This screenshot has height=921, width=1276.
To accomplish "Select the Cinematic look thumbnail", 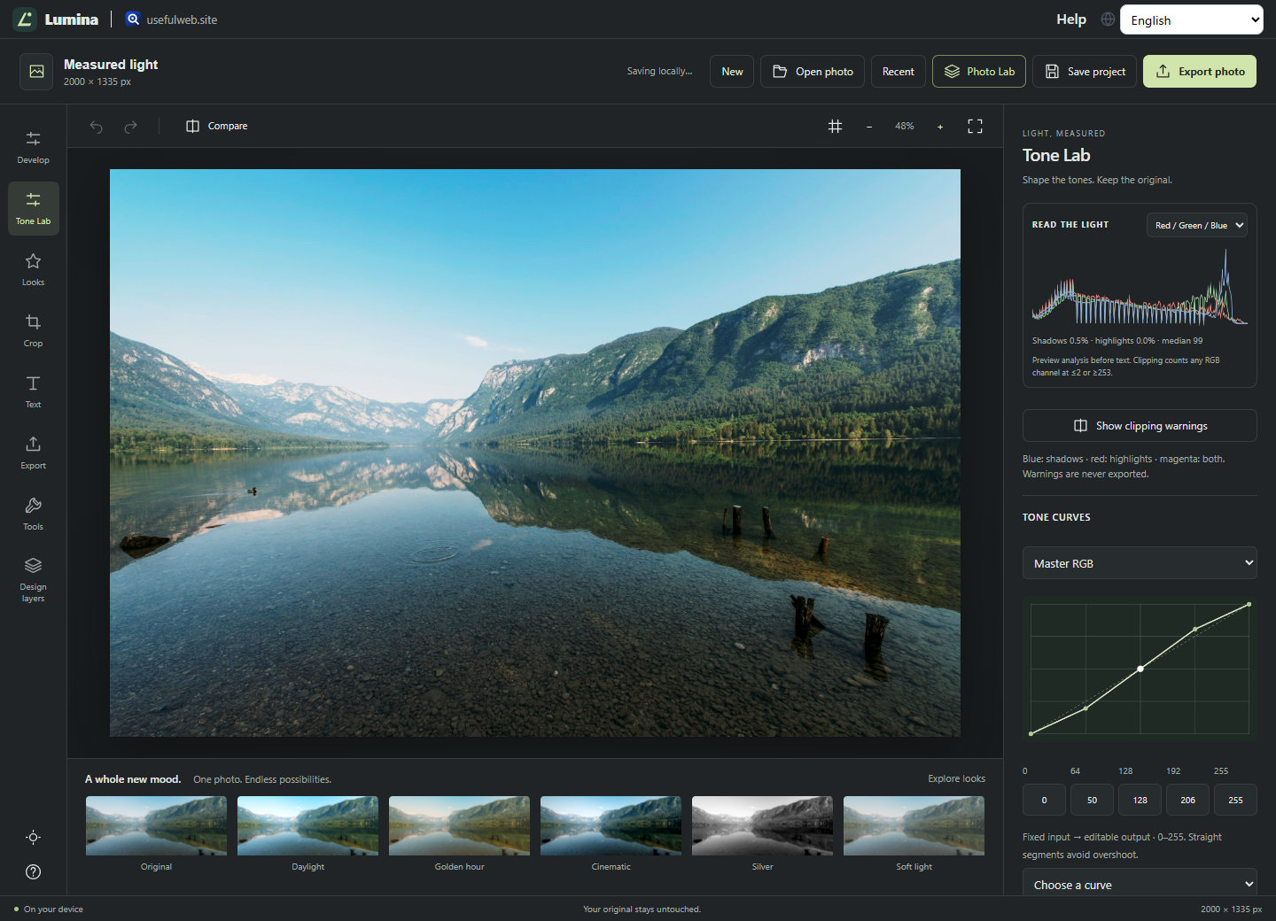I will tap(611, 834).
